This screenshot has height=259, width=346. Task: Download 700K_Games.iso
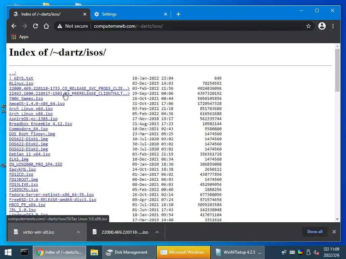(x=26, y=98)
